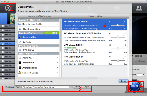This screenshot has height=96, width=147.
Task: Click the Android Mobile phone icon
Action: [20, 68]
